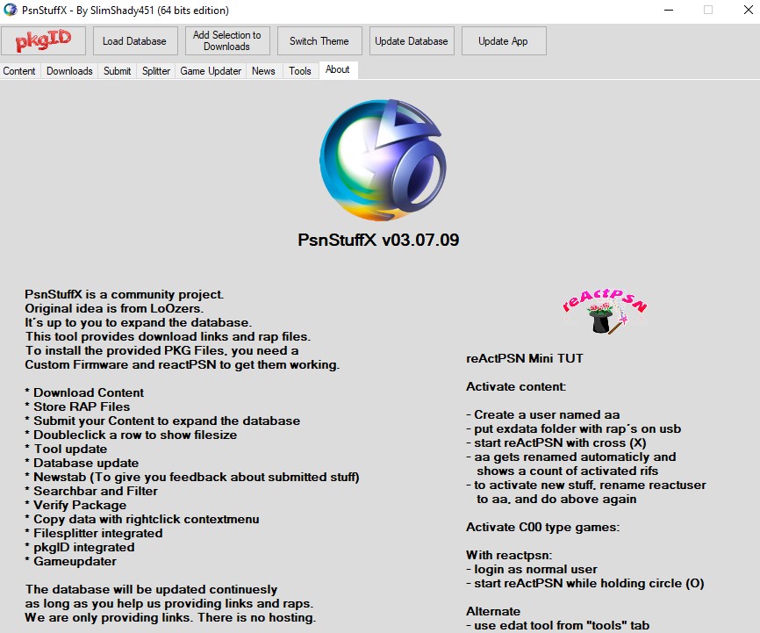
Task: Click 'Activate content:' heading
Action: (x=516, y=386)
